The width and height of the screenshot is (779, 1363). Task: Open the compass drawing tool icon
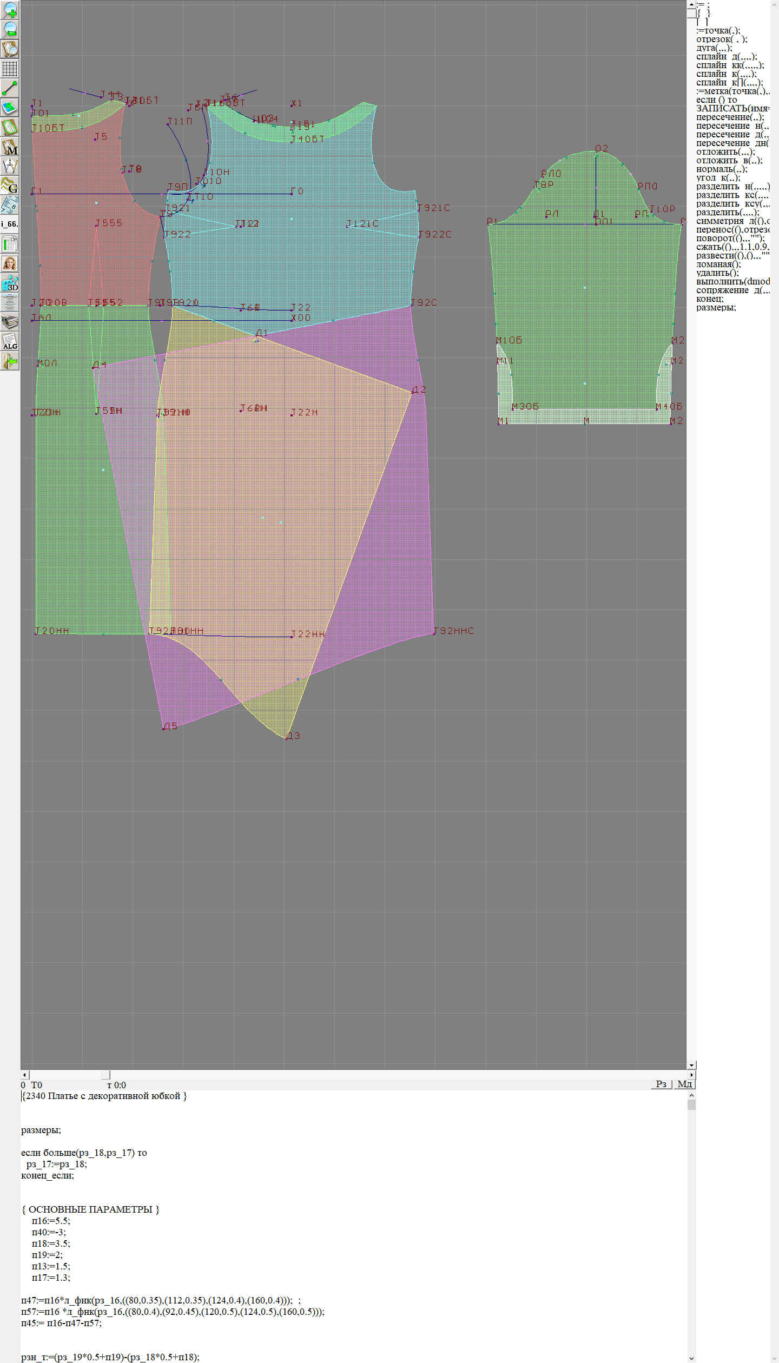click(10, 166)
